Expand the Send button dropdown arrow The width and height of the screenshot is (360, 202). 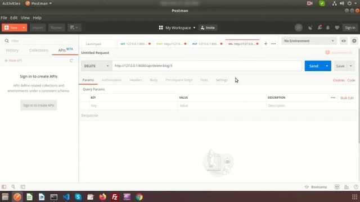327,66
